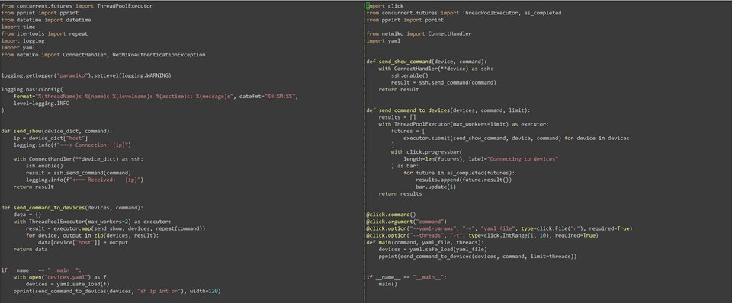
Task: Click the '===> Connection: {ip}' logging line
Action: (72, 145)
